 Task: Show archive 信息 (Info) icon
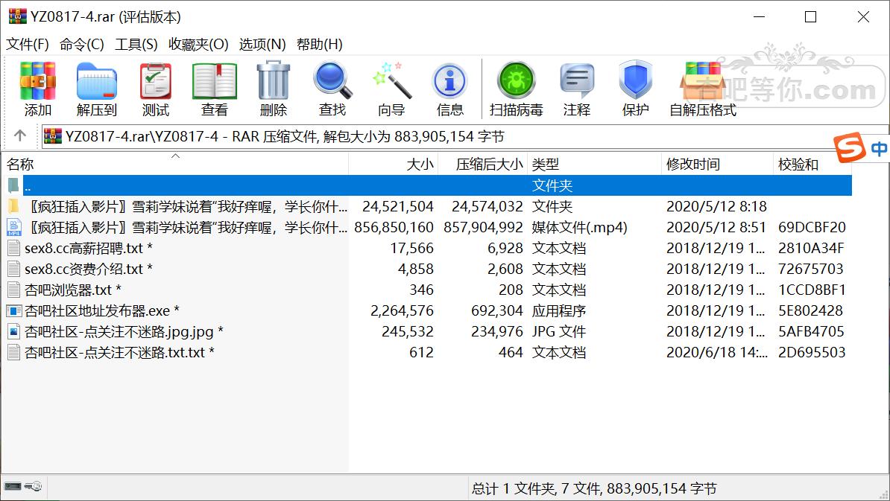pyautogui.click(x=450, y=81)
